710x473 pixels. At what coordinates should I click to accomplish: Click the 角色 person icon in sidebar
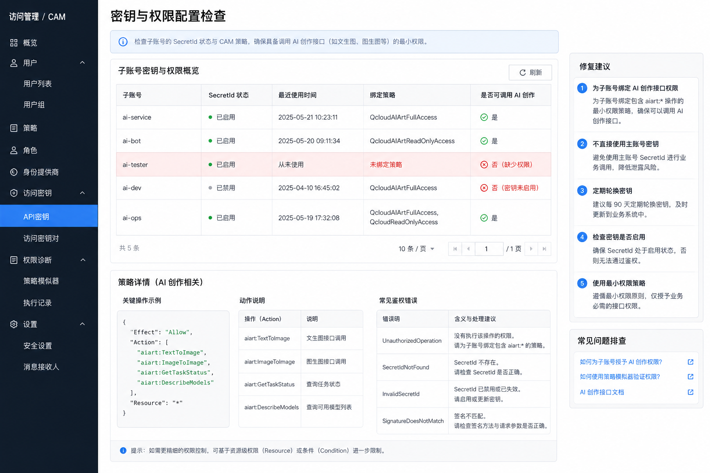pos(14,150)
